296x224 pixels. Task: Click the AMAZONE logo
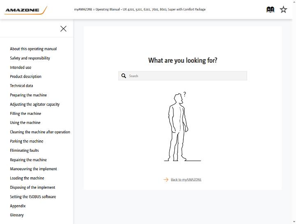coord(25,10)
